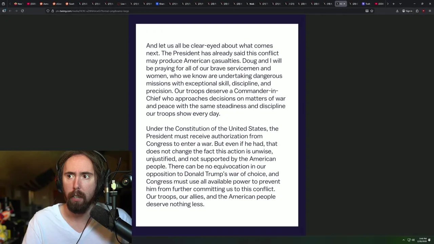Bookmark this page with the star icon
The image size is (434, 244).
coord(372,11)
